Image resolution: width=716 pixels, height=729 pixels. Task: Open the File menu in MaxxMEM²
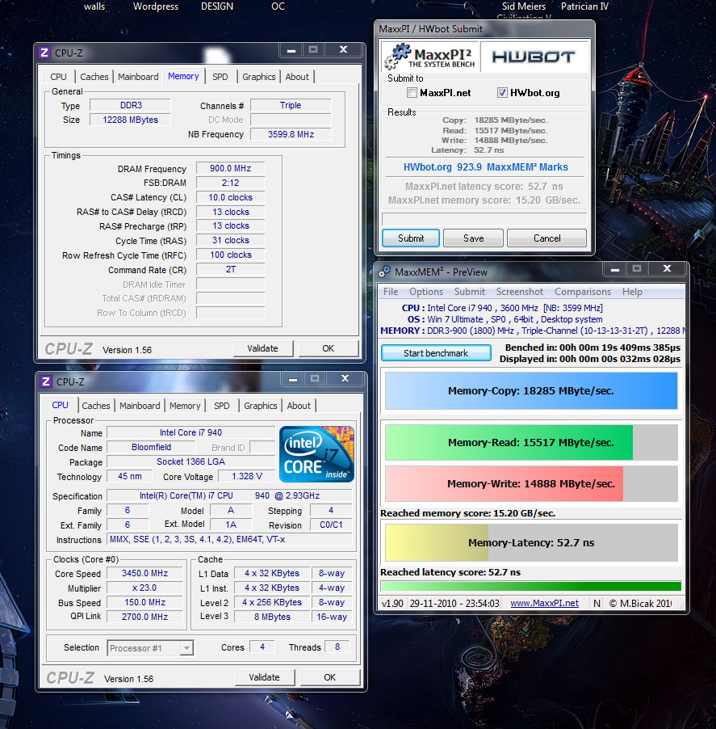(x=391, y=292)
